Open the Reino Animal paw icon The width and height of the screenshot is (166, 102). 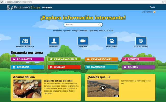pyautogui.click(x=112, y=41)
